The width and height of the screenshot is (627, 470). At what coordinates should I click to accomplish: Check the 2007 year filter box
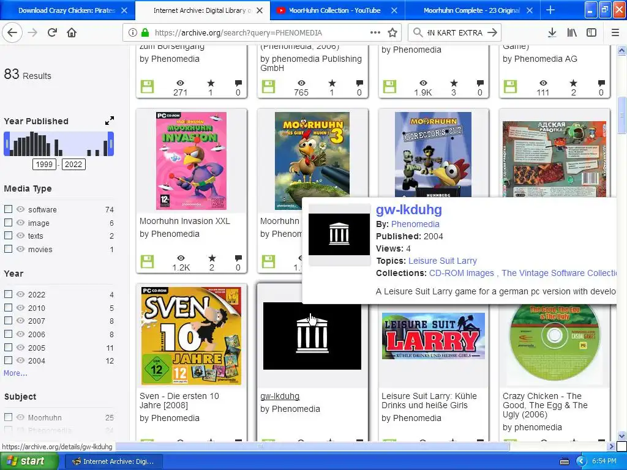point(8,321)
